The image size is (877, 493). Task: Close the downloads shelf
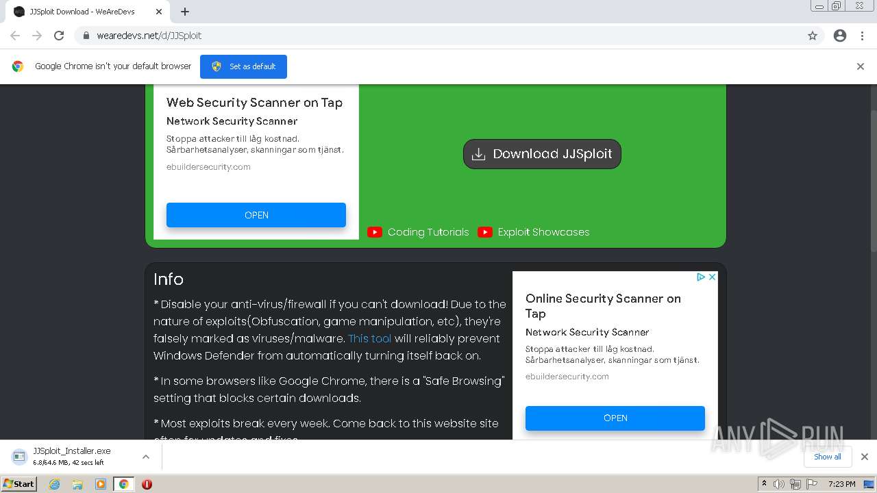[865, 457]
